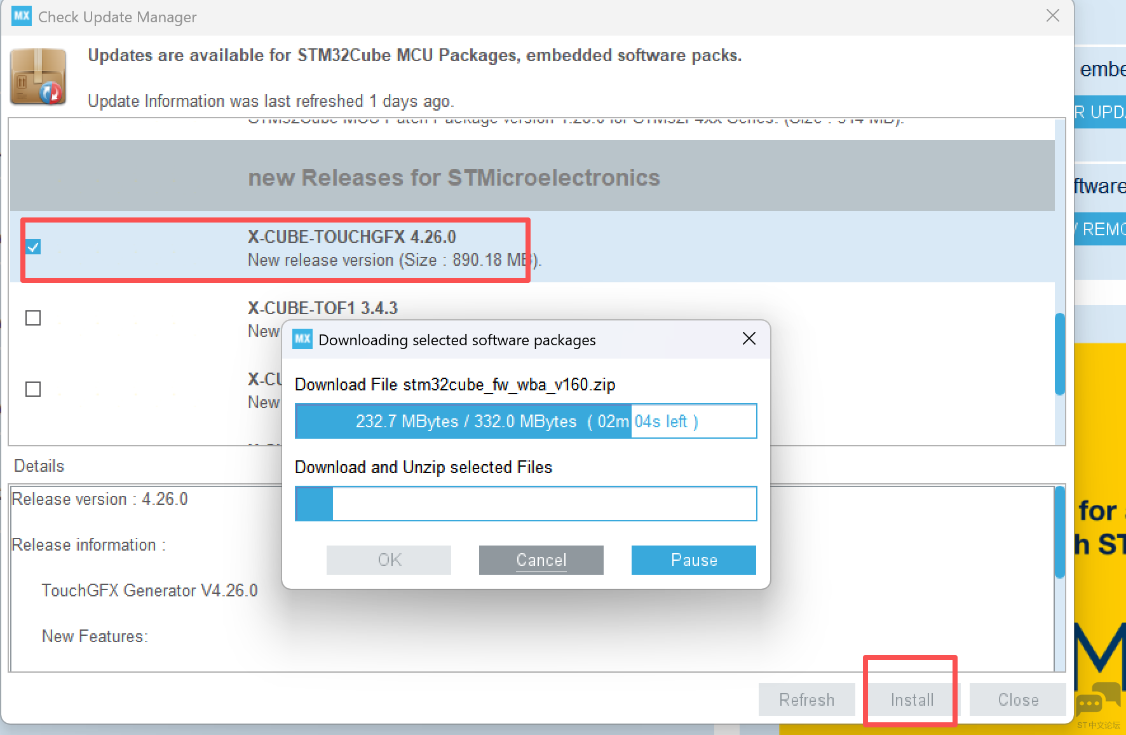Click the MX logo in the Downloading dialog title bar
The image size is (1126, 735).
302,340
